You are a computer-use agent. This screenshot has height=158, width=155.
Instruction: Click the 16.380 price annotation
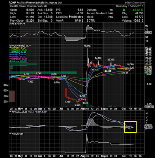(x=130, y=64)
